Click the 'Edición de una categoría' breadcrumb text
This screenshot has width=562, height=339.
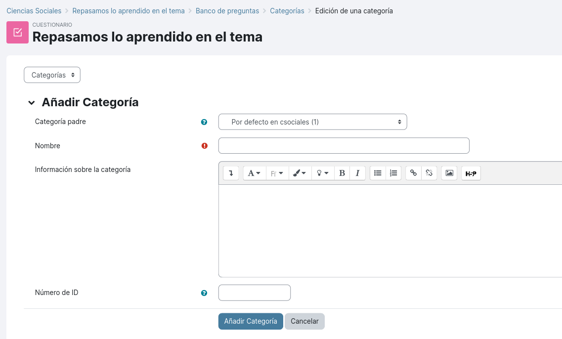coord(354,11)
